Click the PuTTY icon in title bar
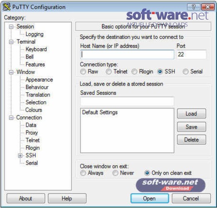Screen dimensions: 217x208 [x=7, y=7]
